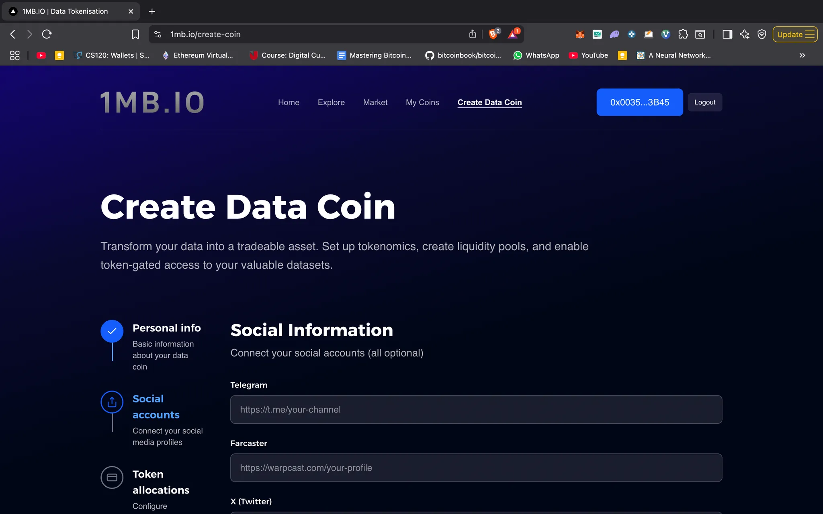
Task: Click the share icon in address bar
Action: tap(473, 34)
